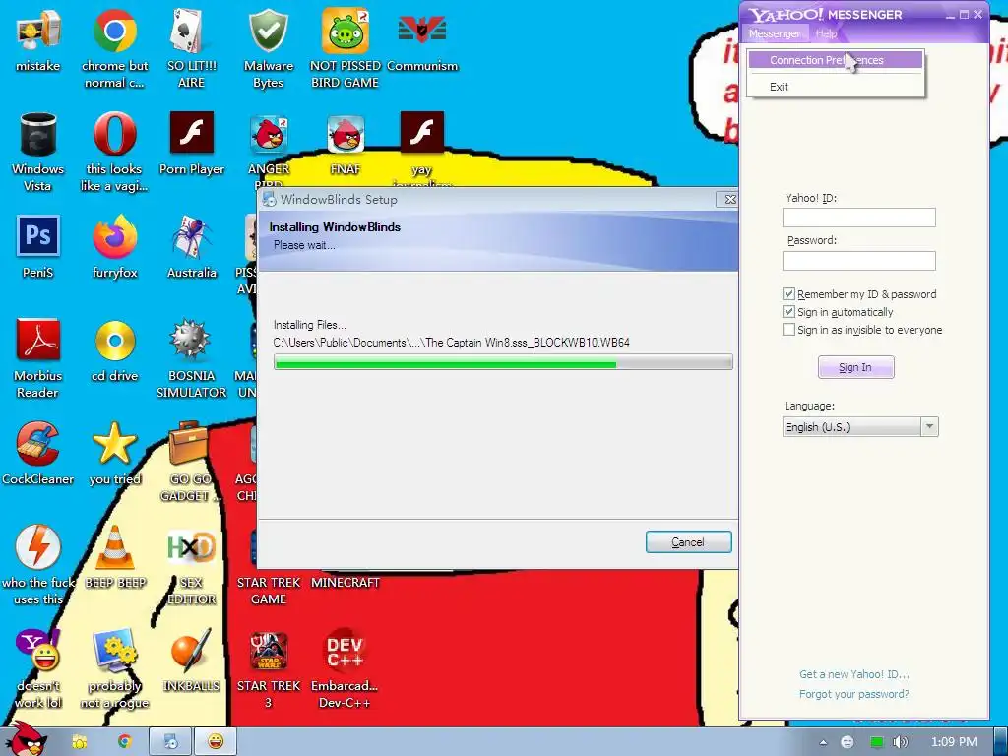
Task: Click the 1:09 PM clock
Action: [954, 742]
